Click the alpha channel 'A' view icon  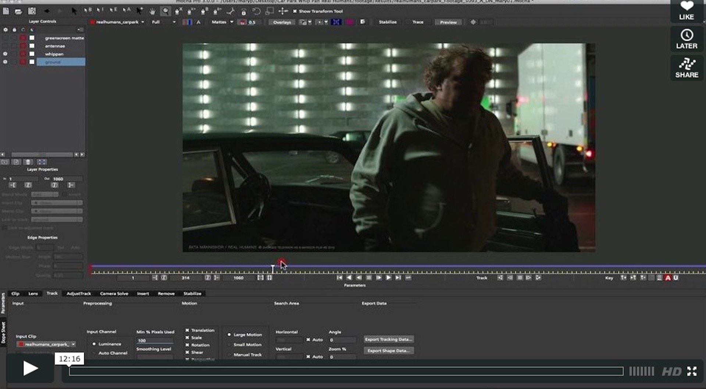(198, 22)
